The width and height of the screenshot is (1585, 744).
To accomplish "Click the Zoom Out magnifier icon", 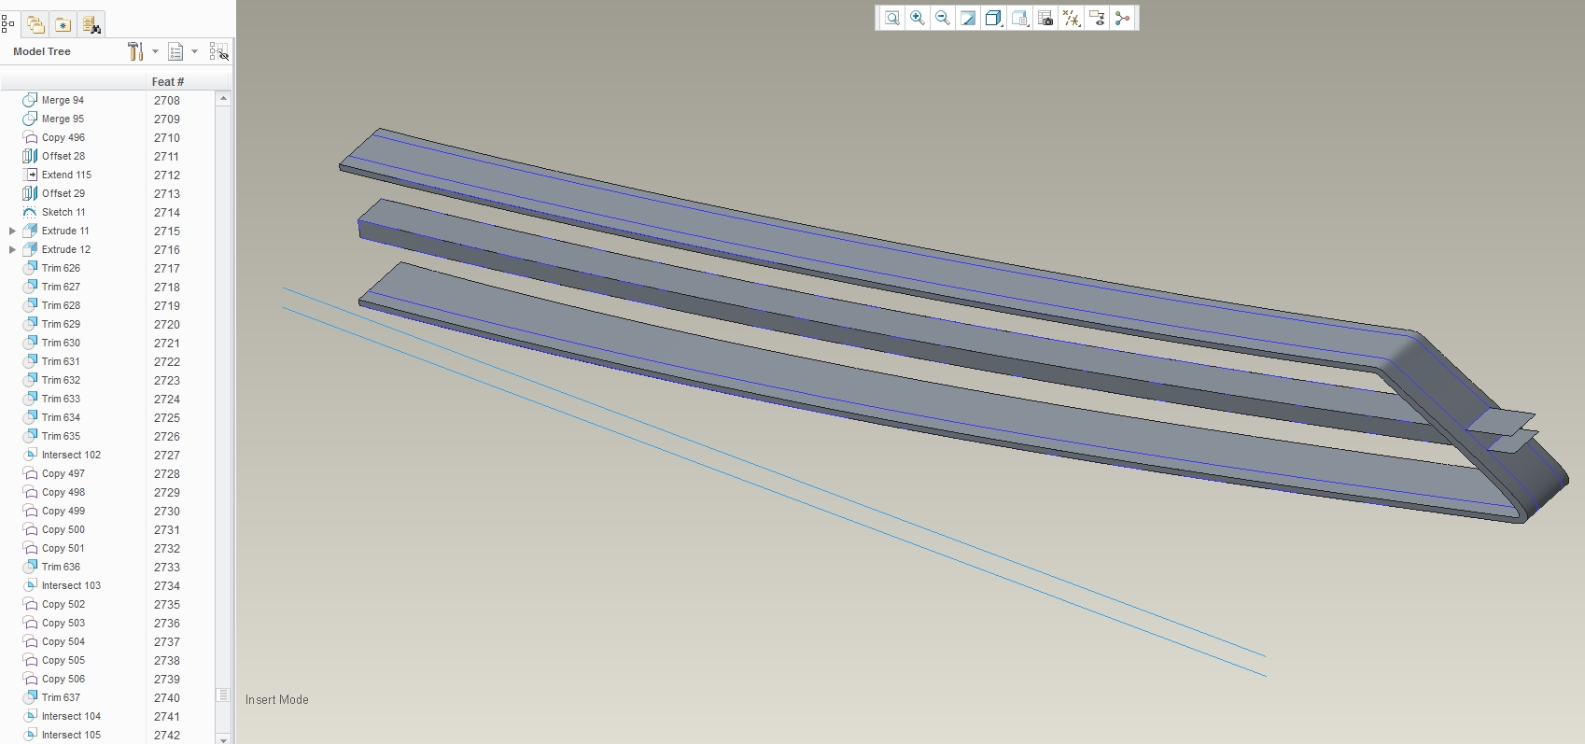I will (x=943, y=18).
